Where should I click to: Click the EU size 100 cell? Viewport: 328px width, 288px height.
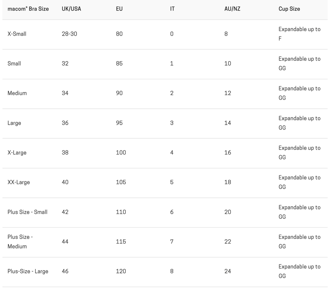[121, 153]
